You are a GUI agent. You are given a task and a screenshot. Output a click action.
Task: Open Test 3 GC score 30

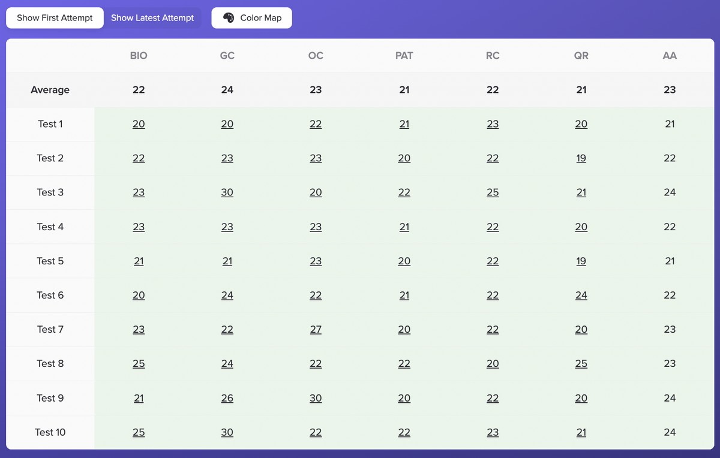(227, 192)
